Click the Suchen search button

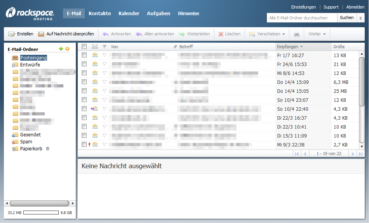(x=346, y=18)
